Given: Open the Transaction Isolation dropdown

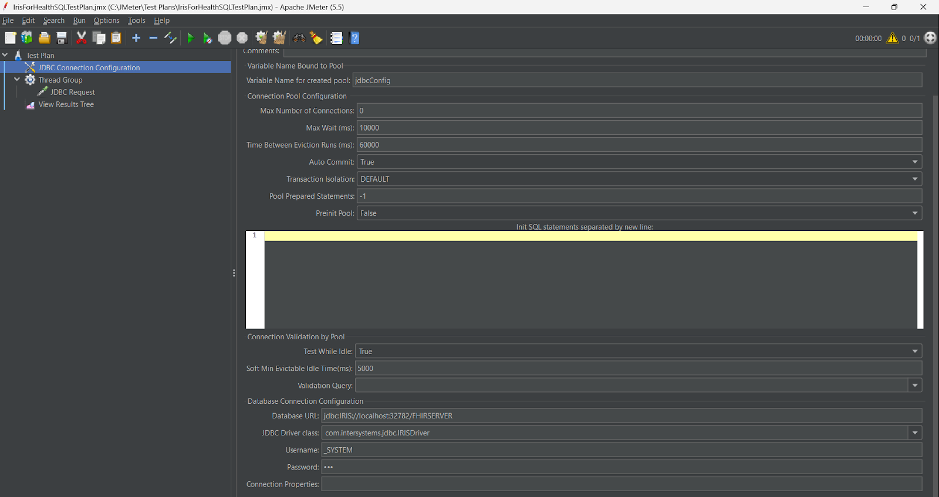Looking at the screenshot, I should 914,179.
